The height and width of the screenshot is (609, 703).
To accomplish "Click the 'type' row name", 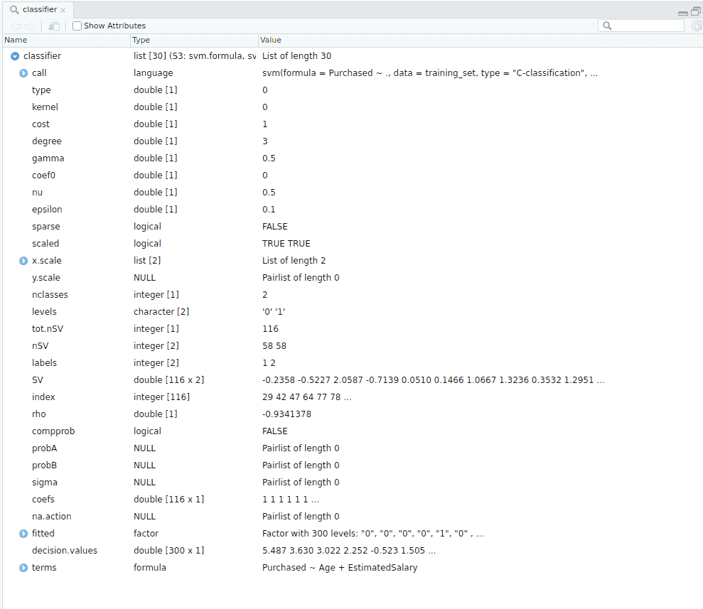I will (41, 90).
